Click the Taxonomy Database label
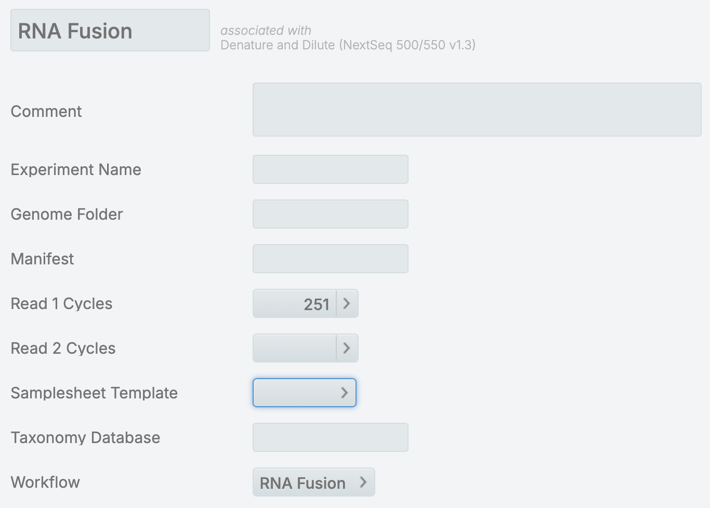The image size is (710, 508). click(85, 437)
